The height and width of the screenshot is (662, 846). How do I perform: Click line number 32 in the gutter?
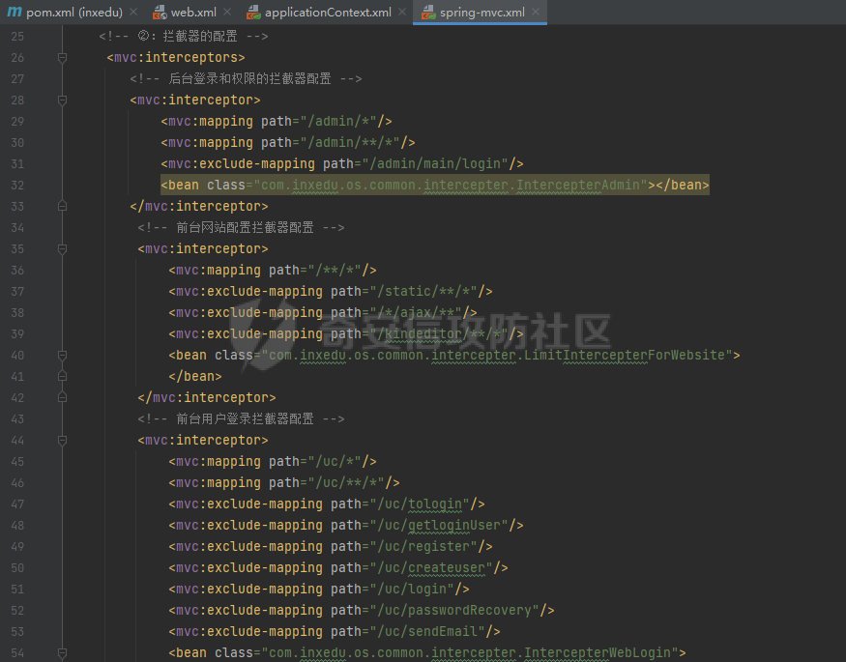(x=17, y=186)
